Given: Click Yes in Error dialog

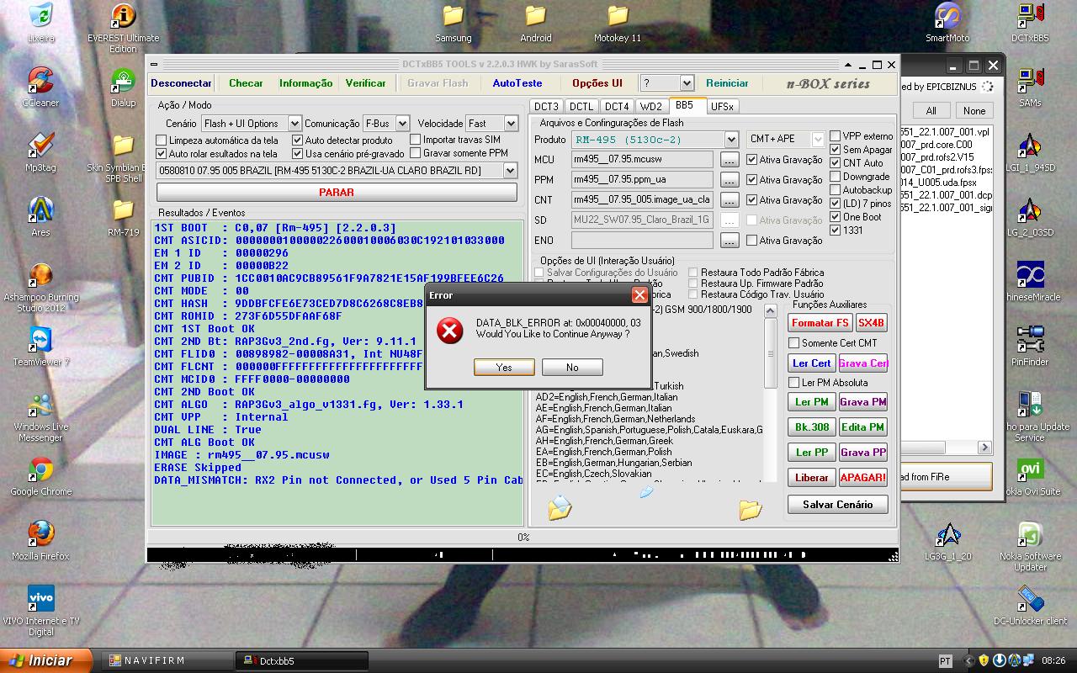Looking at the screenshot, I should pyautogui.click(x=504, y=368).
